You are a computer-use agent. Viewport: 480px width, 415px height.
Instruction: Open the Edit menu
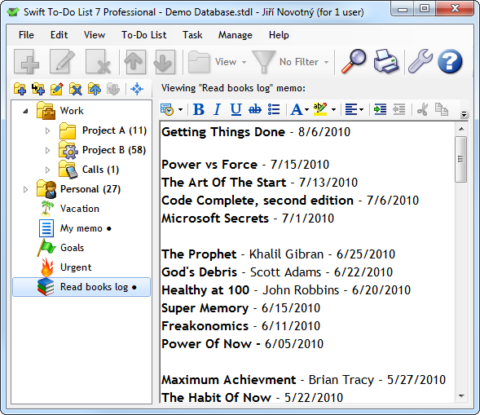point(59,35)
